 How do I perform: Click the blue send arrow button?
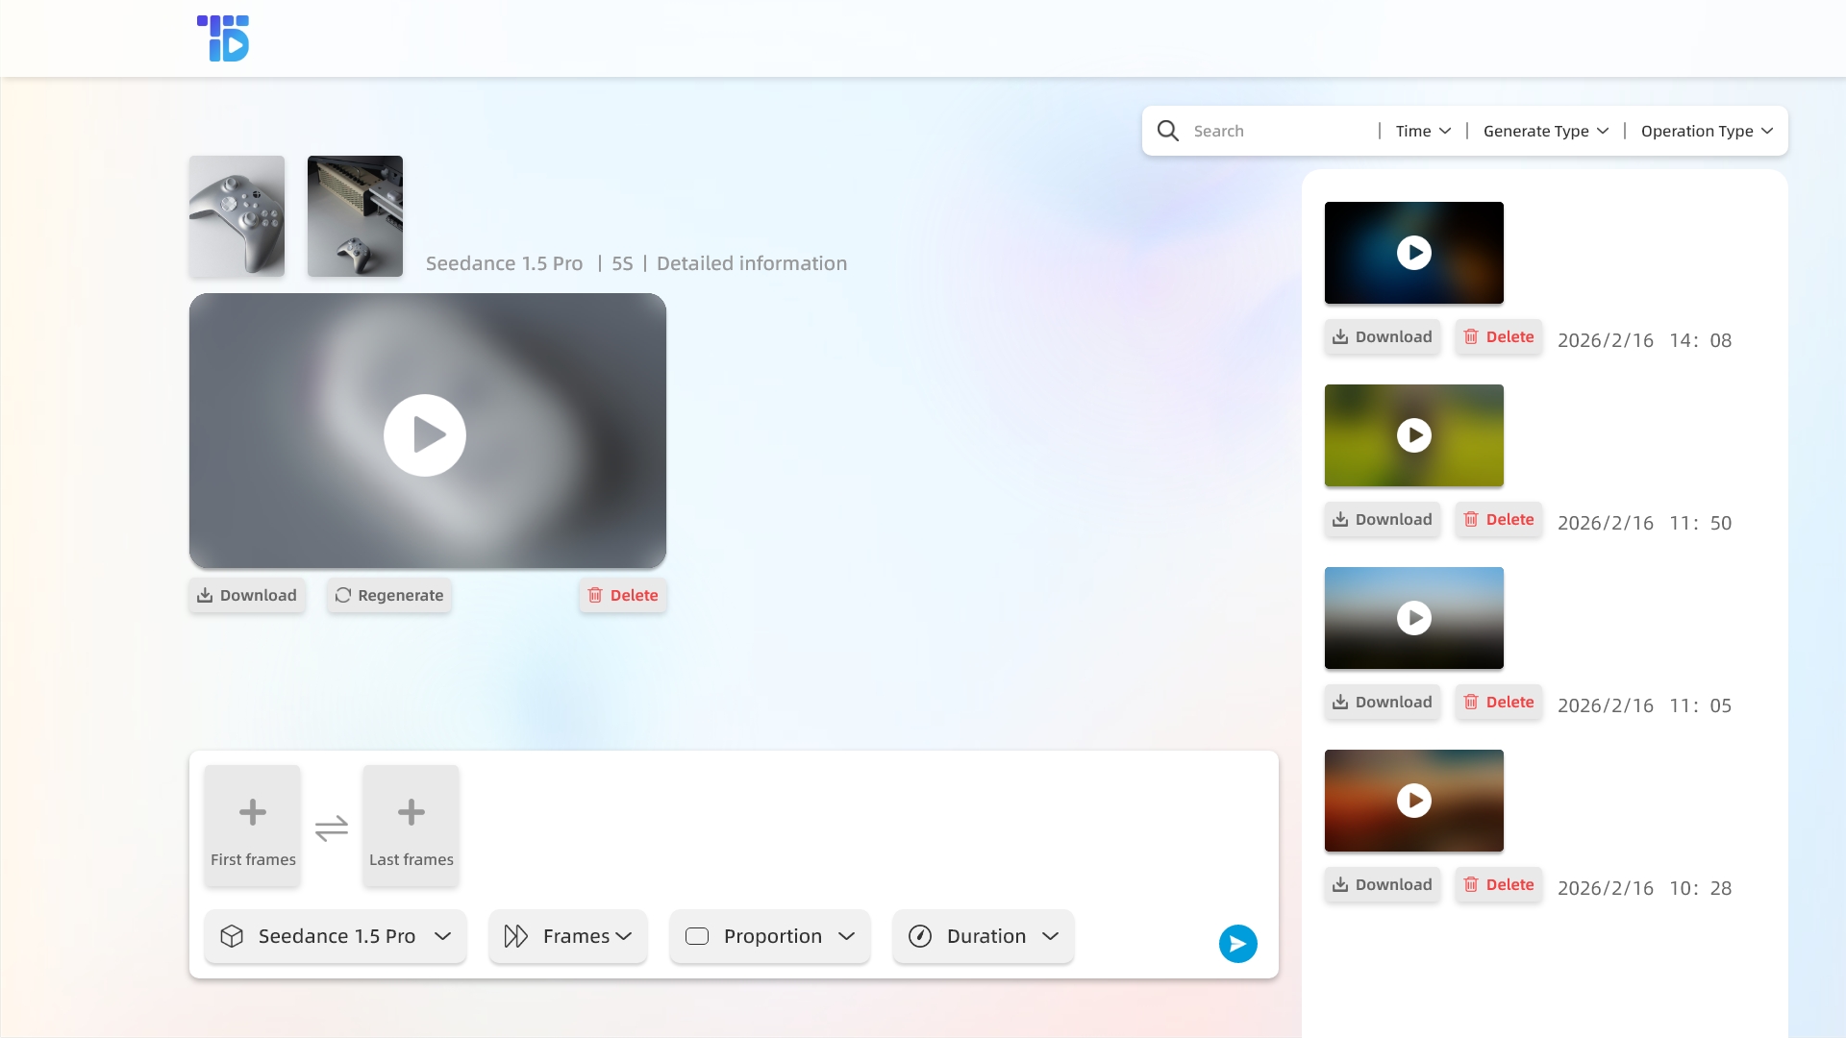1237,943
